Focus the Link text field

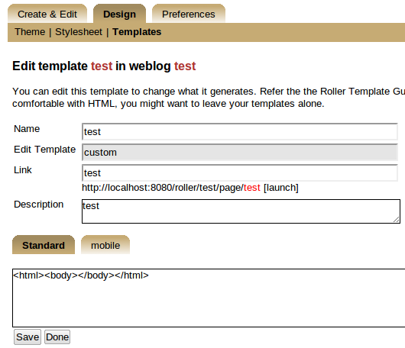pyautogui.click(x=240, y=172)
